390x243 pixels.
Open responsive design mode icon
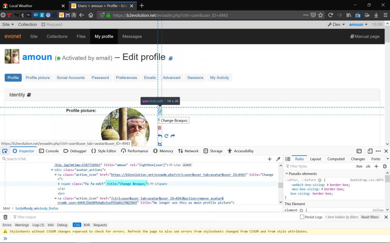pyautogui.click(x=370, y=151)
